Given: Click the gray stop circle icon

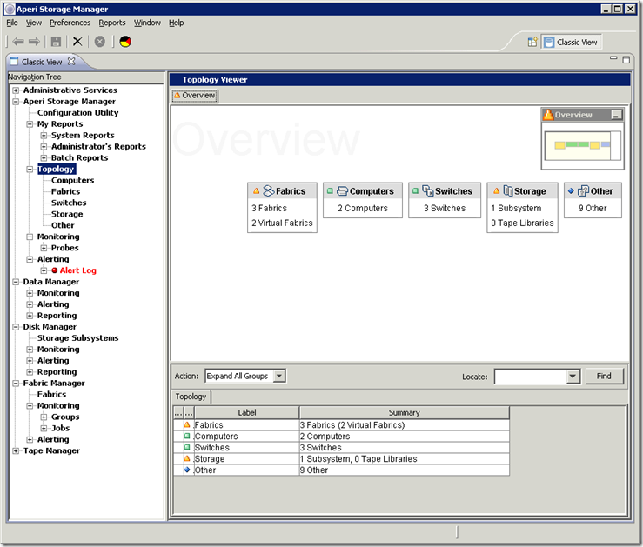Looking at the screenshot, I should point(100,42).
